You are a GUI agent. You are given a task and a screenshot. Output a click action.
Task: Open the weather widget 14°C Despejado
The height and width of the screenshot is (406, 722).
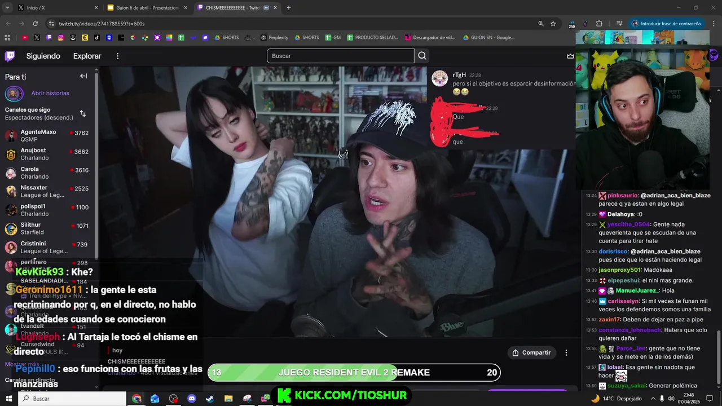click(616, 399)
